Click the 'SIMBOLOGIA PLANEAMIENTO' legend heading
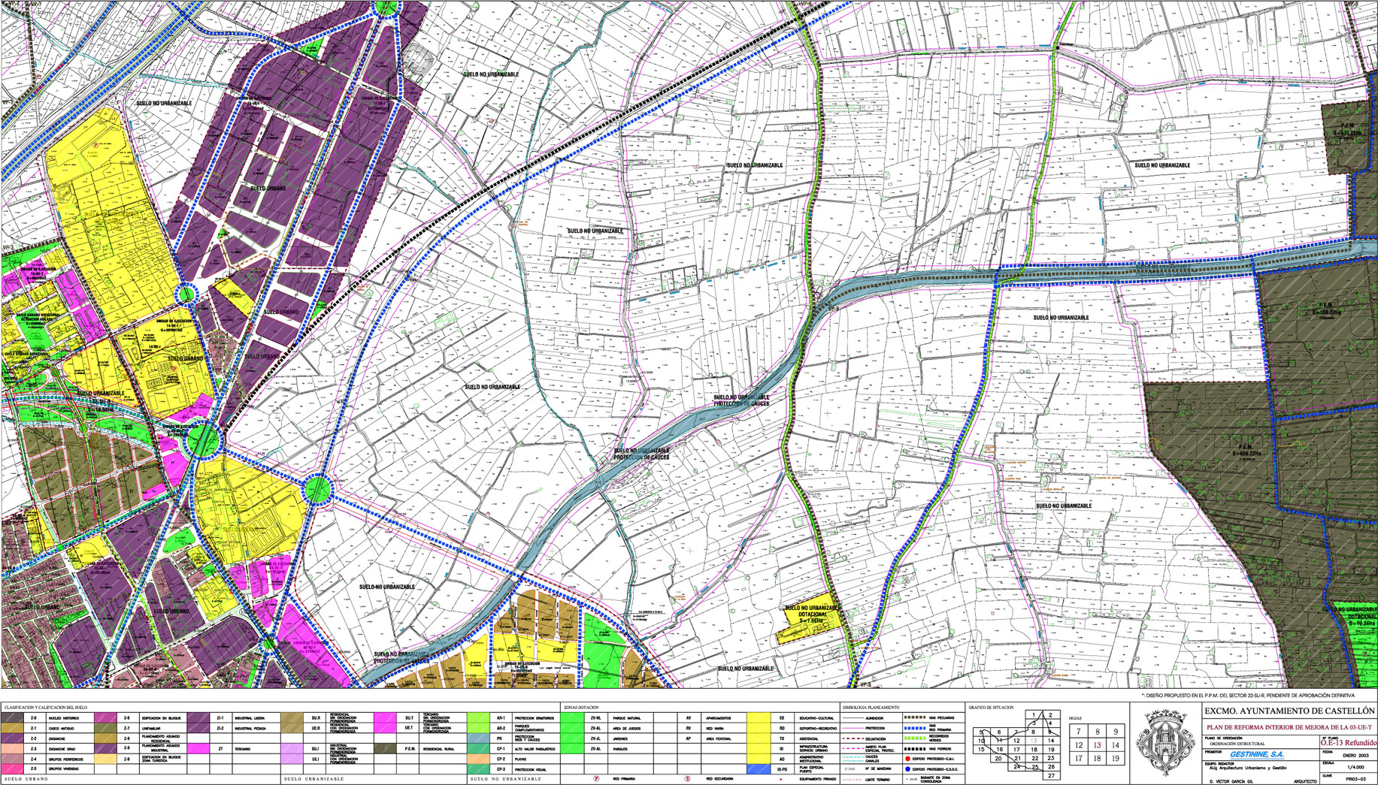Viewport: 1378px width, 785px height. coord(871,708)
